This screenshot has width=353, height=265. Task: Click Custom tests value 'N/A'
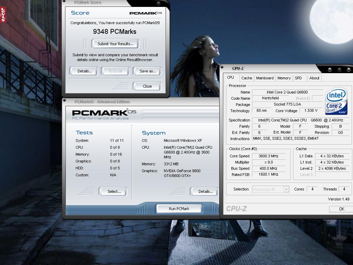point(113,175)
